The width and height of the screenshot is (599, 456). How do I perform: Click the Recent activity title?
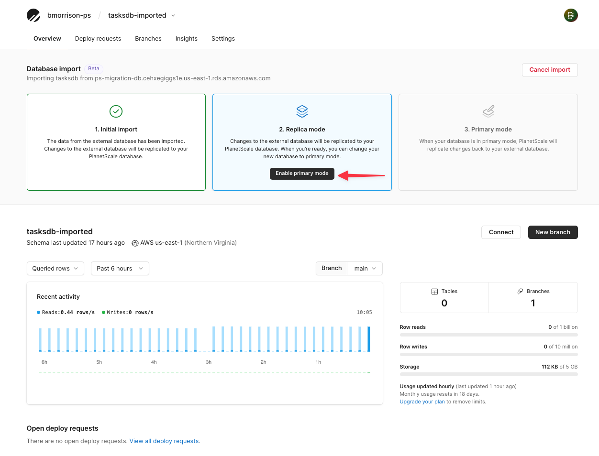(x=58, y=297)
